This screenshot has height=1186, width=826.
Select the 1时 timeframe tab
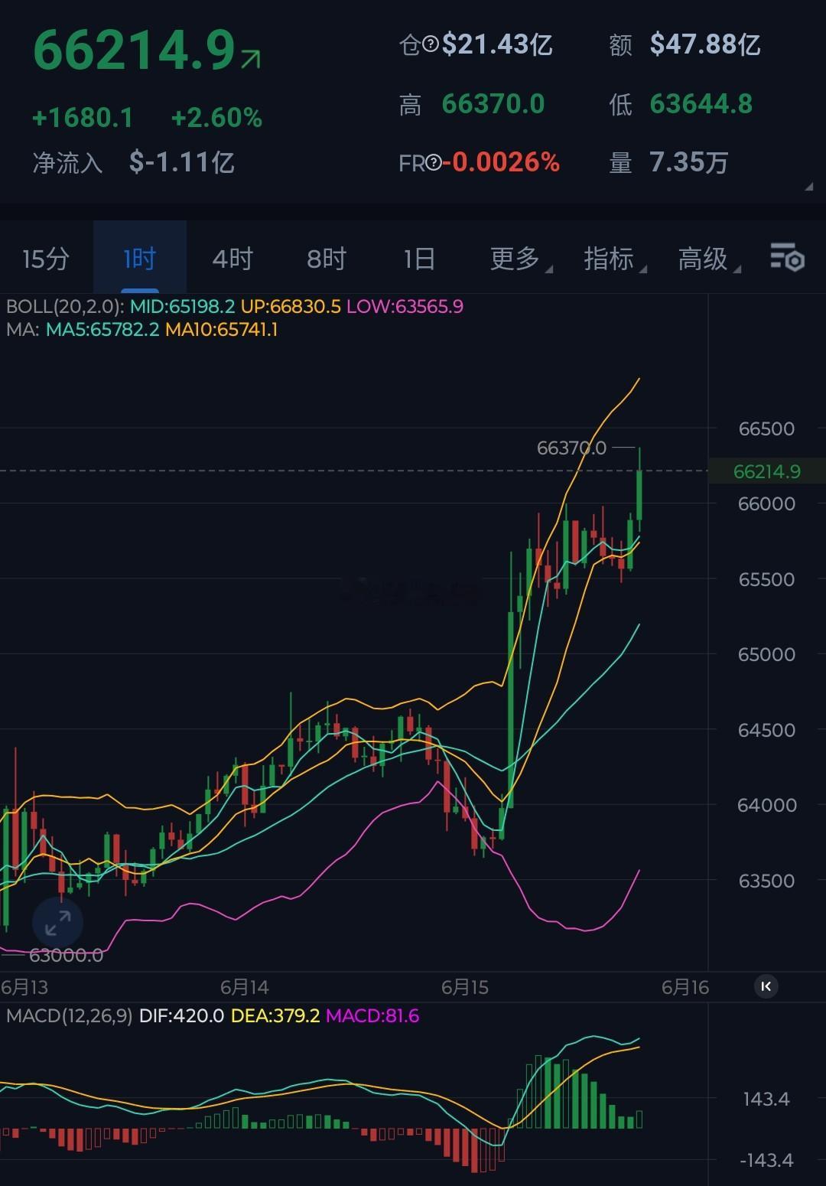click(x=140, y=259)
